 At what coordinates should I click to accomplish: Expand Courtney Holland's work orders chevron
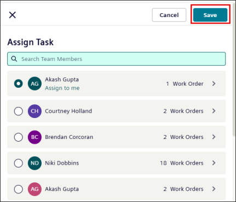(x=214, y=111)
